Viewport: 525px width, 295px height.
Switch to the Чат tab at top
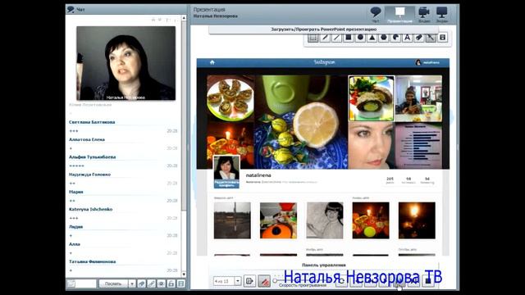pos(376,15)
